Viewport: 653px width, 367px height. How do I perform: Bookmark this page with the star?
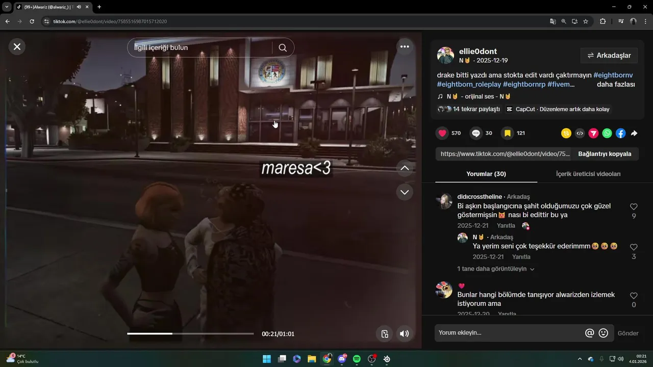point(586,21)
